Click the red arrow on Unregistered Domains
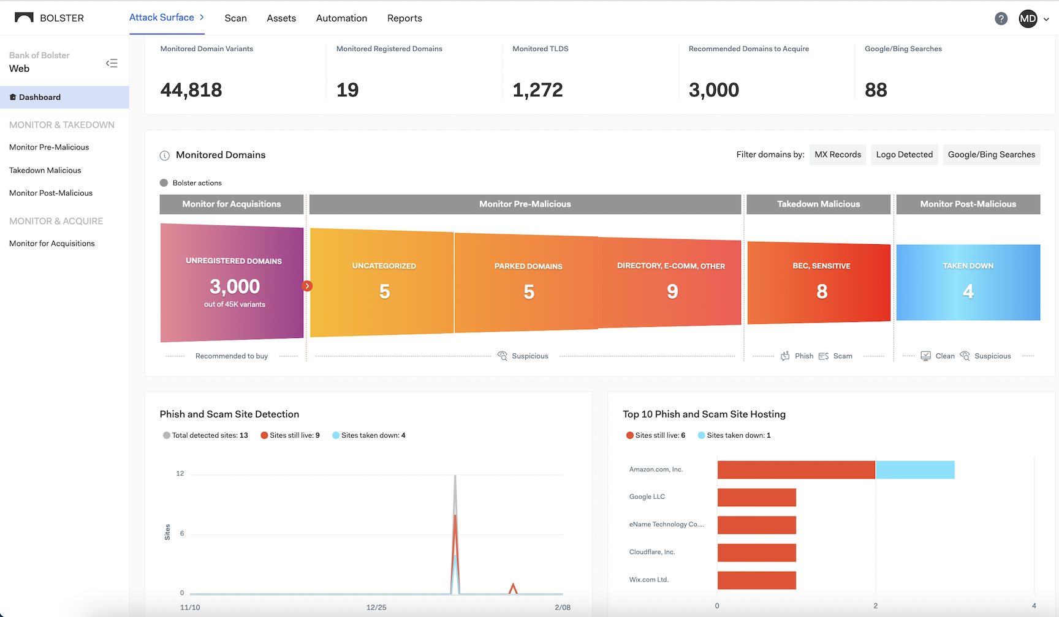The width and height of the screenshot is (1059, 617). [x=308, y=286]
